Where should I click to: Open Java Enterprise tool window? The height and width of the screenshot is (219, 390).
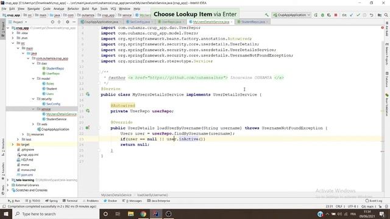tap(158, 201)
